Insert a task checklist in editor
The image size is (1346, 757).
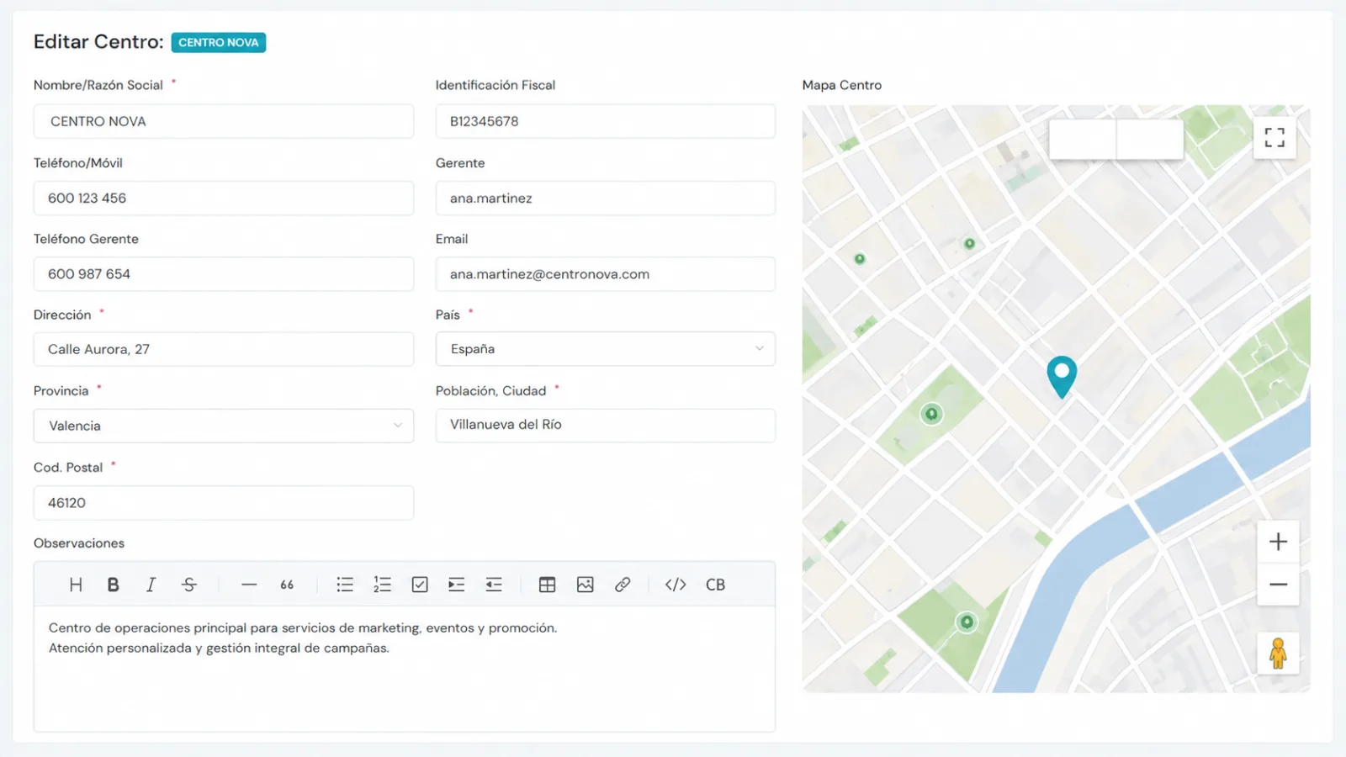(420, 585)
